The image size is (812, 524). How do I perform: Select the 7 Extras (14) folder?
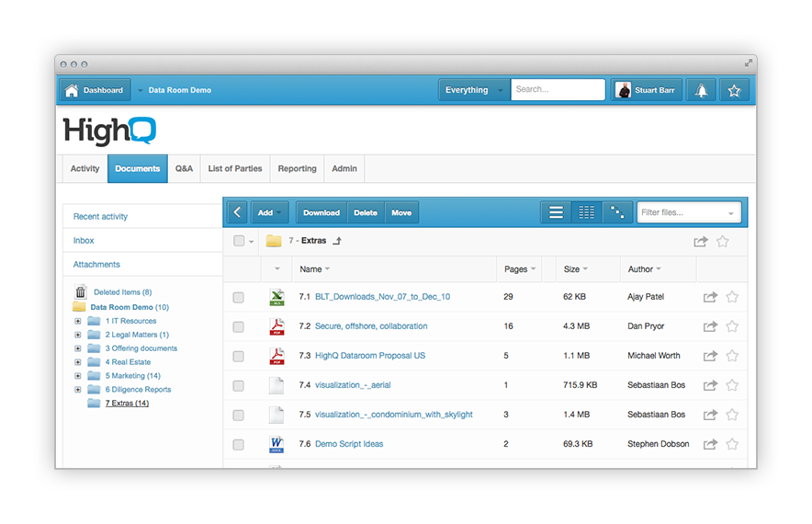pos(127,404)
